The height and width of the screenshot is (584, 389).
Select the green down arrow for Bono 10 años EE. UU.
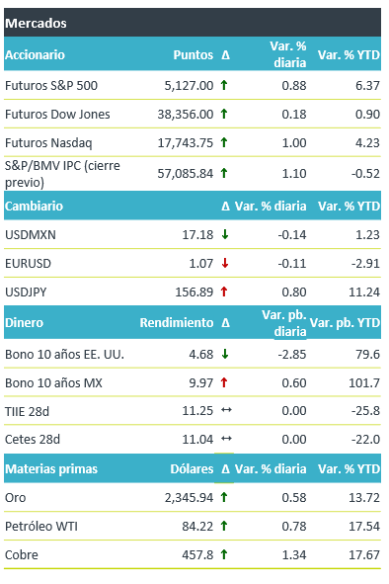pyautogui.click(x=224, y=354)
